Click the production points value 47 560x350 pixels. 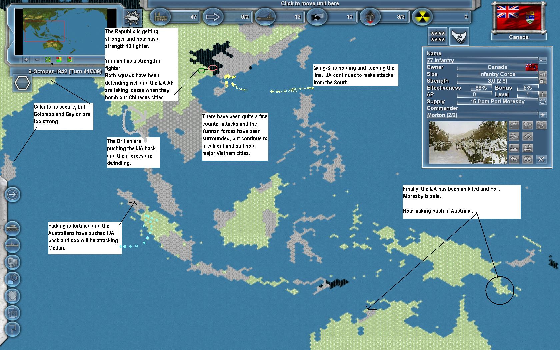click(193, 17)
